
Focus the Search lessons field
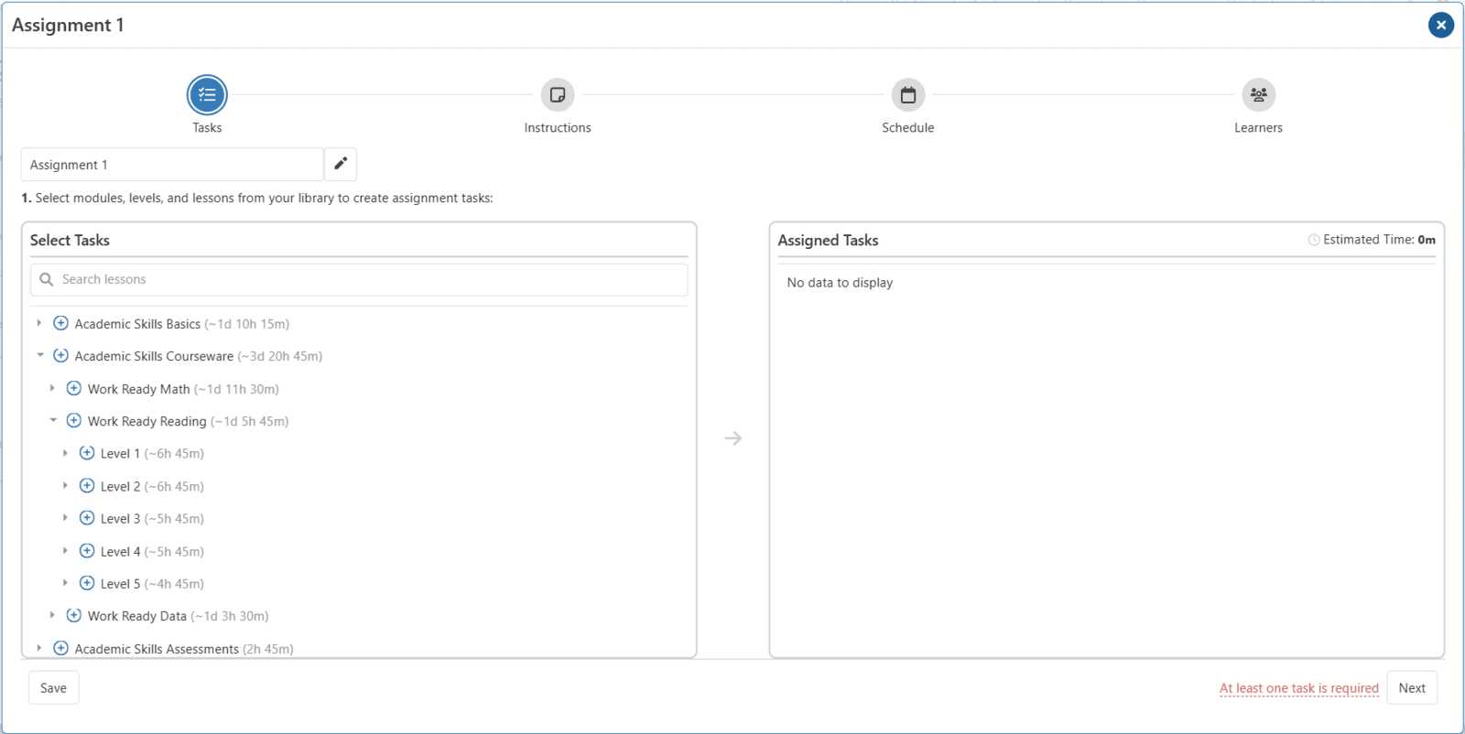(x=359, y=279)
